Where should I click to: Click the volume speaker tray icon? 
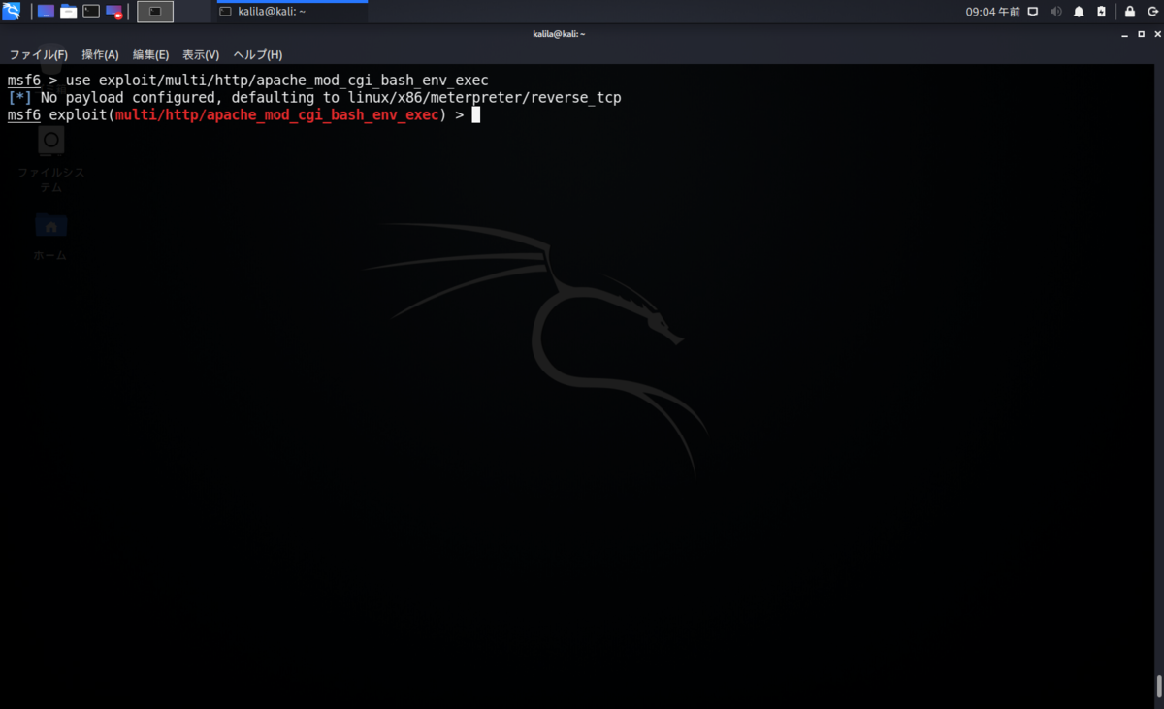(x=1055, y=12)
